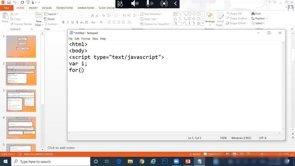295x166 pixels.
Task: Select the triangle shape in shapes gallery
Action: pos(175,18)
